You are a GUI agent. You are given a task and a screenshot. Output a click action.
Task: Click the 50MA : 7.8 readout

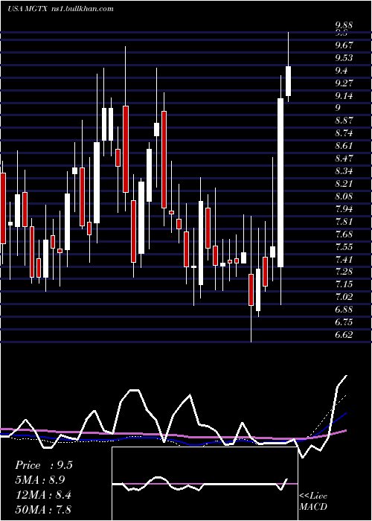pos(43,509)
